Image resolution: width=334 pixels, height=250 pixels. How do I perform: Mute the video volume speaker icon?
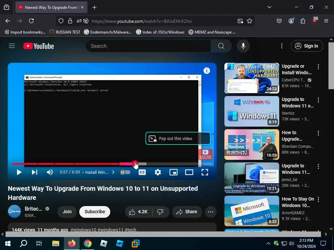50,172
